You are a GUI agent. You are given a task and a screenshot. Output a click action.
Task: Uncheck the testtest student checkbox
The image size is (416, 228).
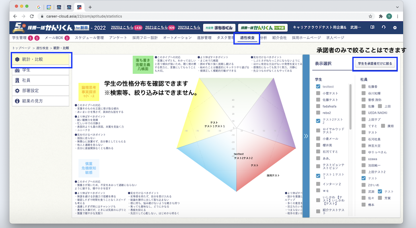318,86
